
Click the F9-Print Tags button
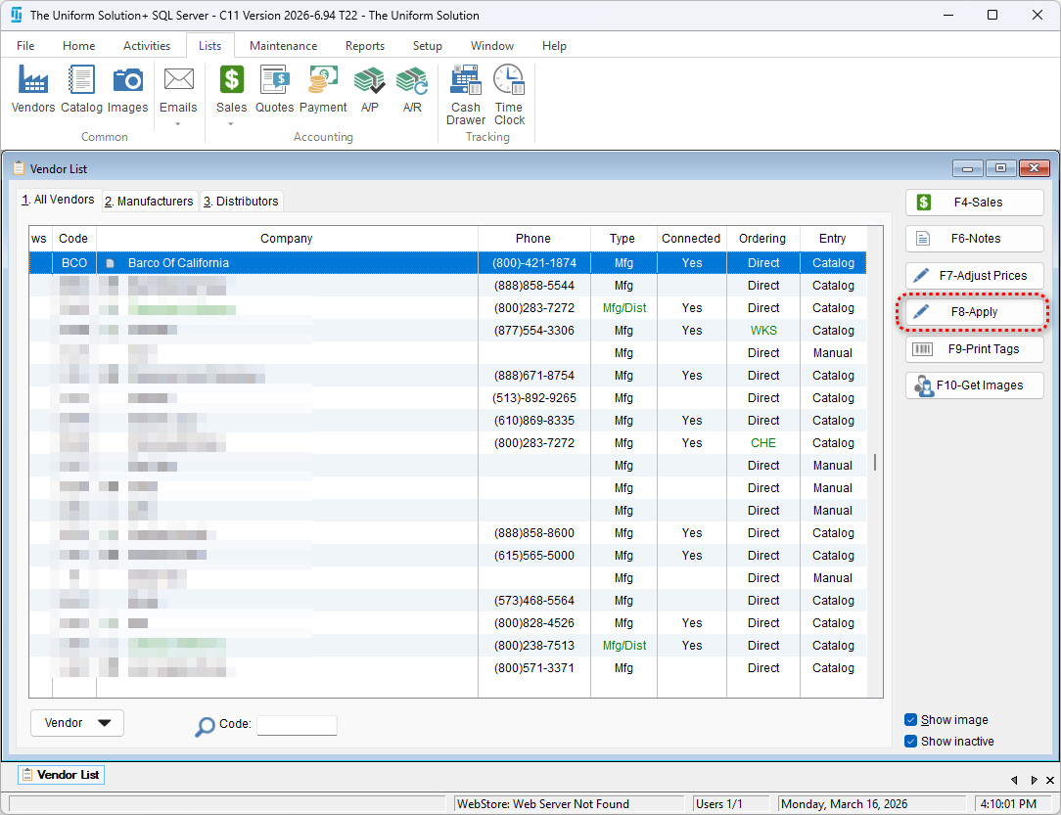pyautogui.click(x=974, y=349)
